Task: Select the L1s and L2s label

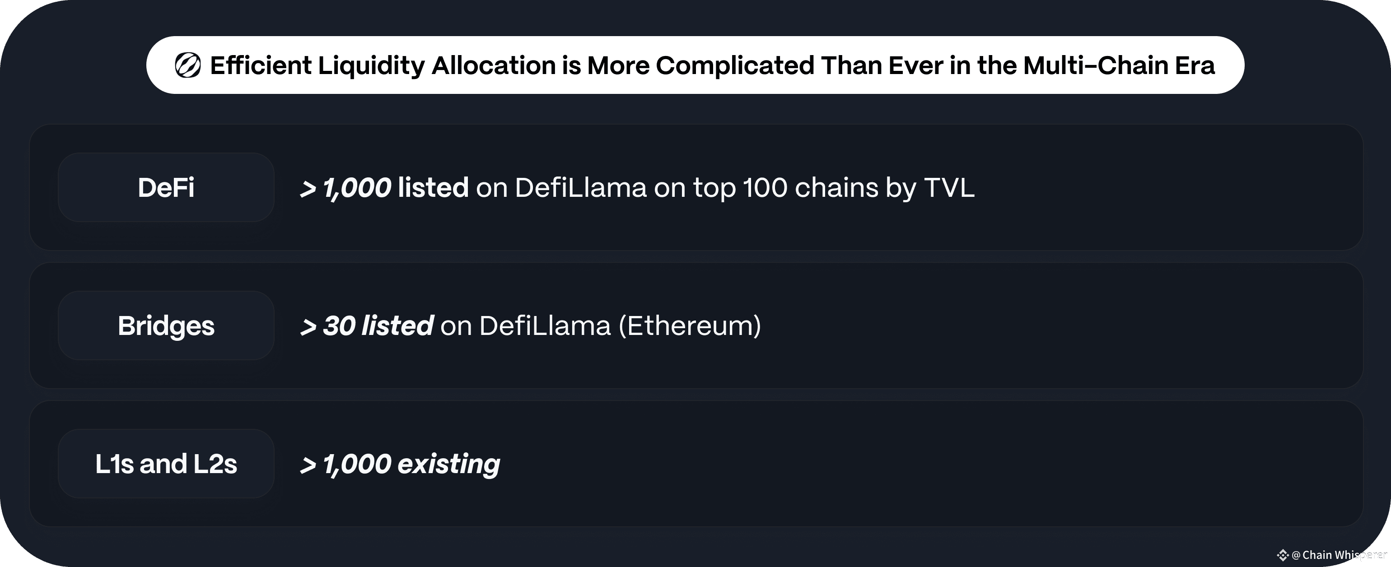Action: (166, 464)
